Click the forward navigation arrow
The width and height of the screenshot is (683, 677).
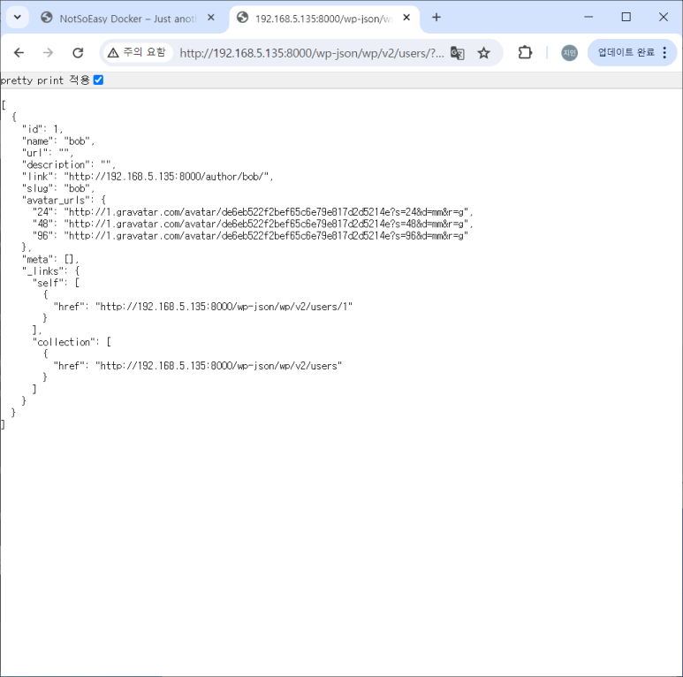(48, 53)
